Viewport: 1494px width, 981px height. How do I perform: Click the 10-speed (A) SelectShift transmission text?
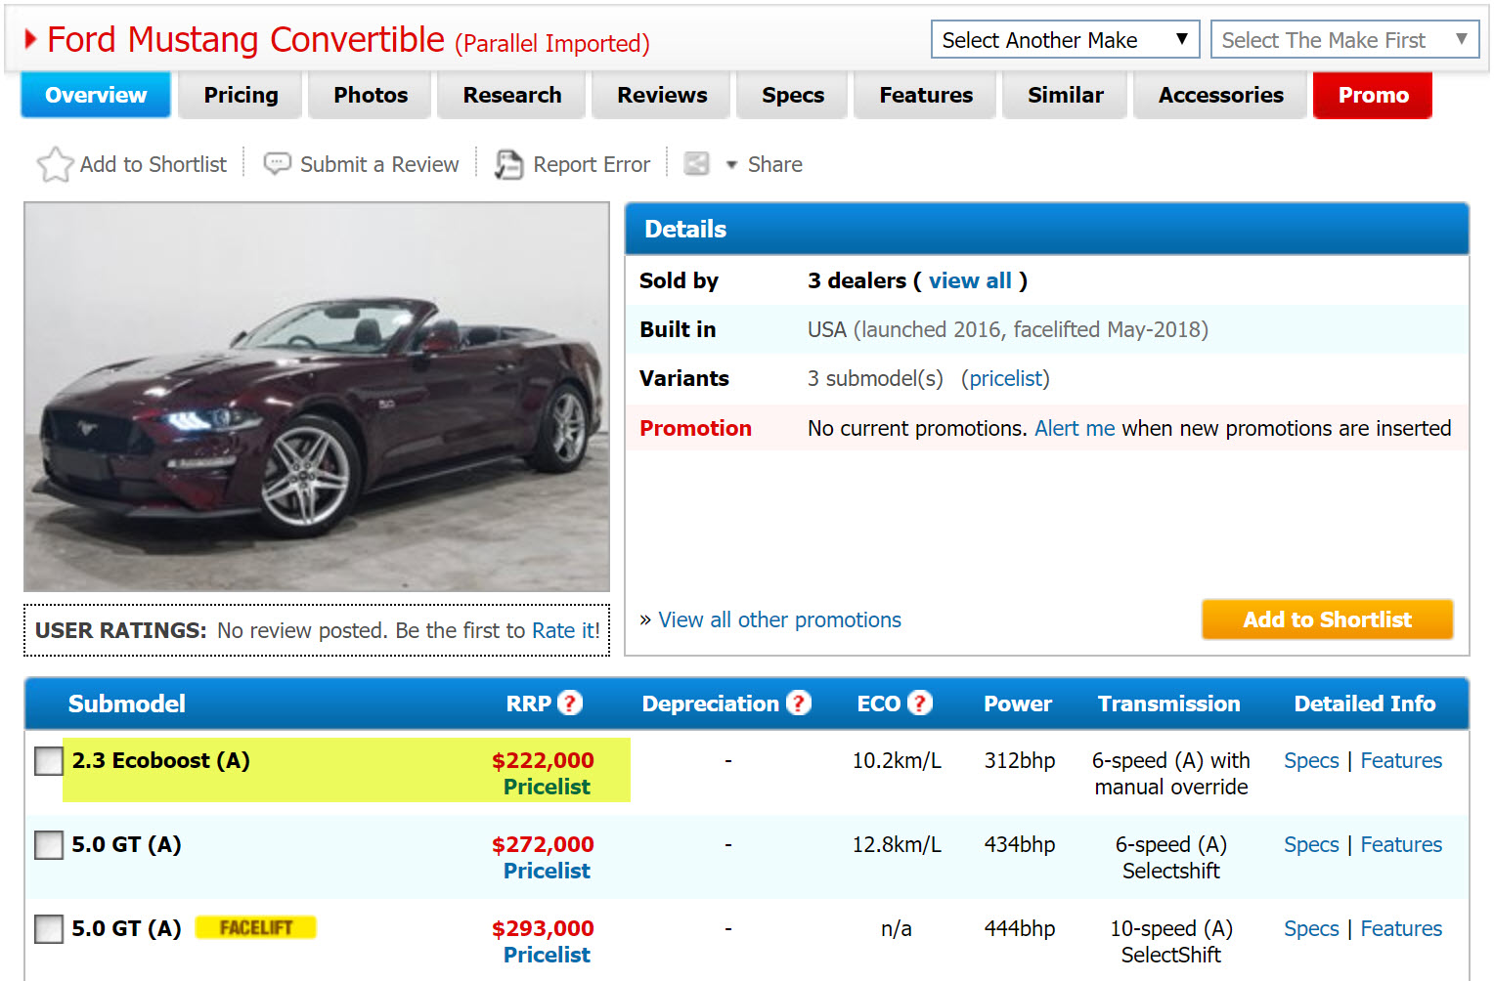1170,941
